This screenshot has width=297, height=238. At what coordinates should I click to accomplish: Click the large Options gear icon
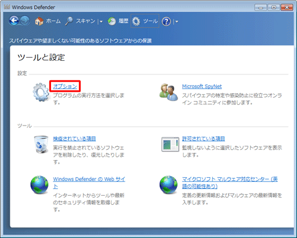[41, 92]
